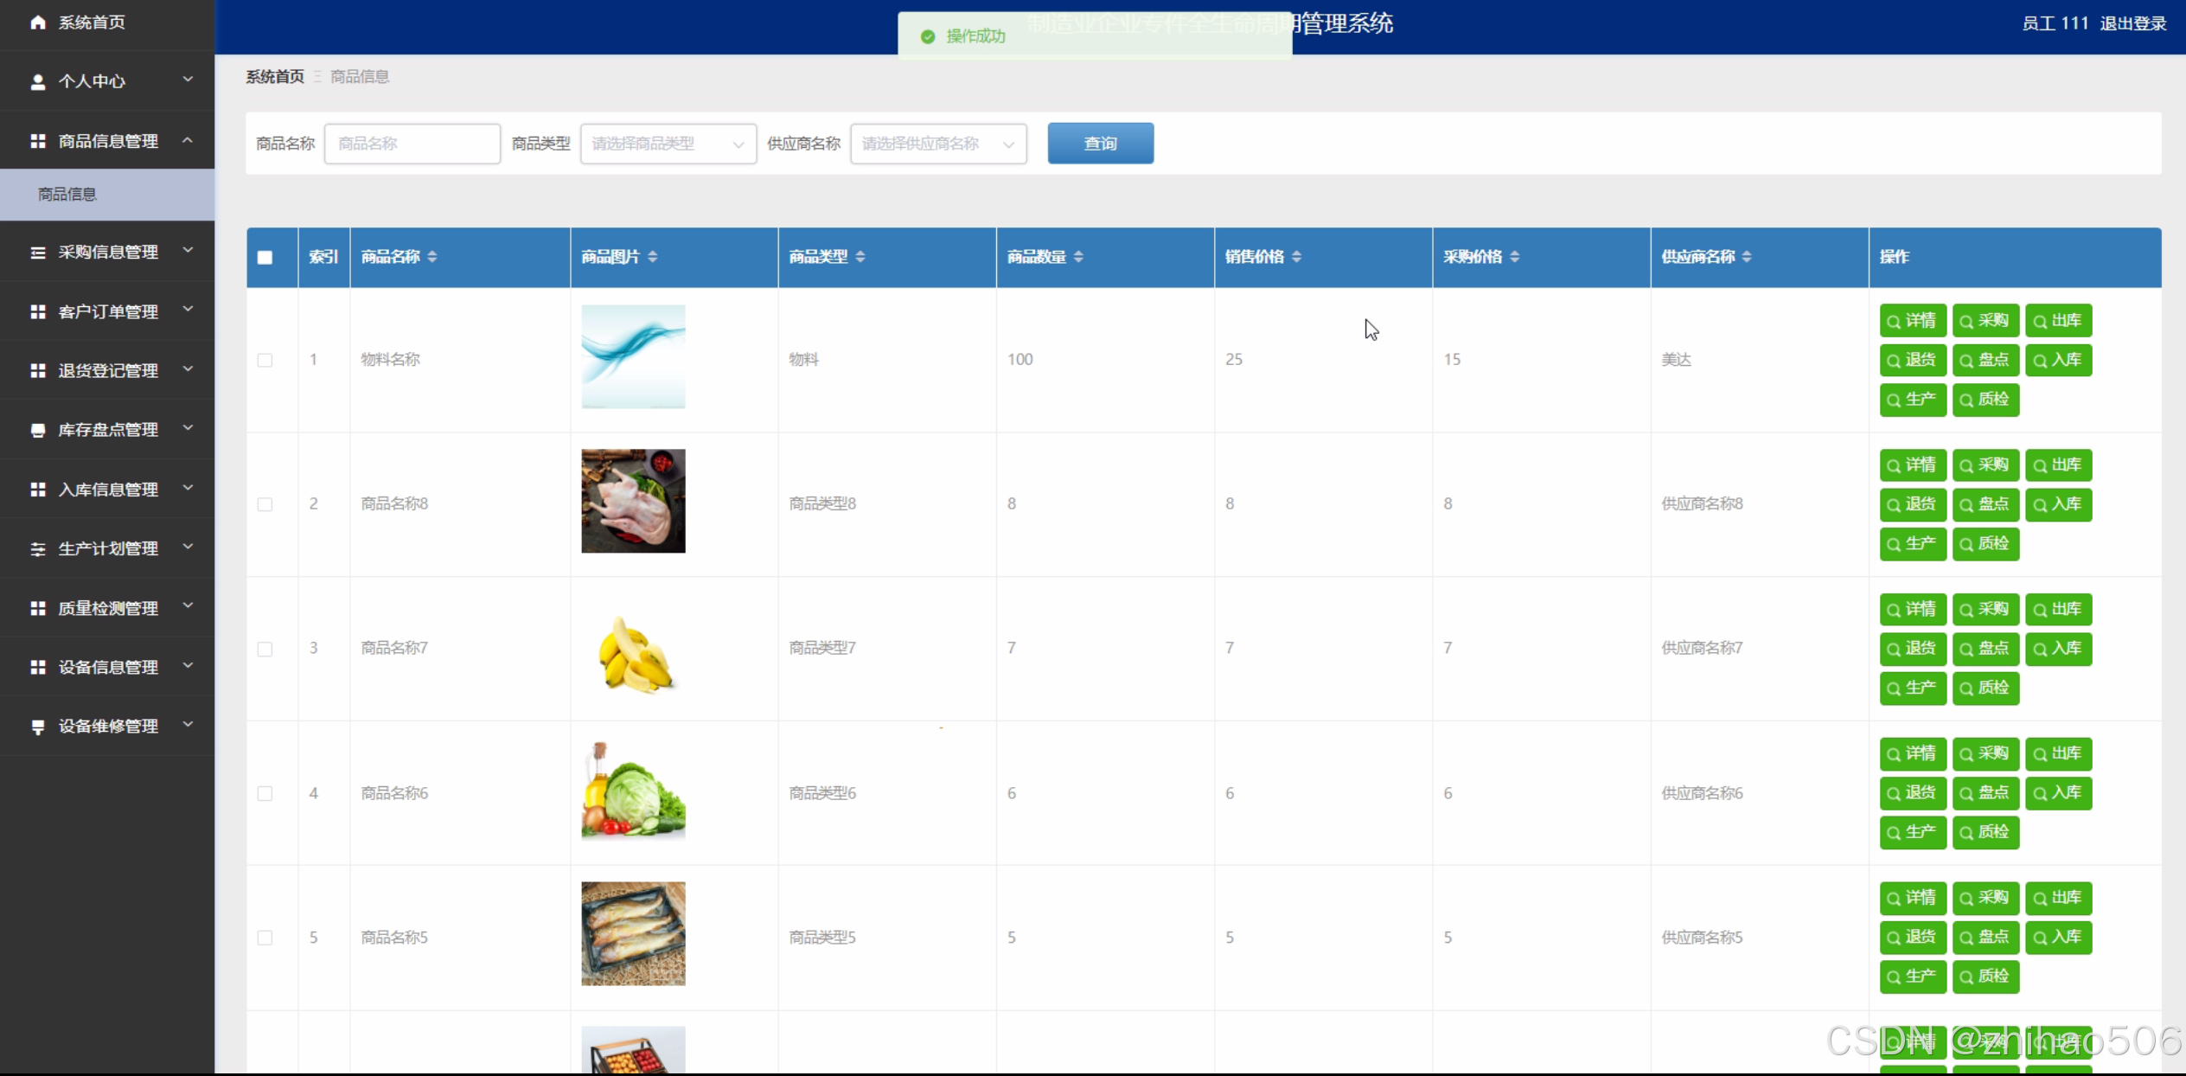Click the icon beside 库存盘点管理
2186x1076 pixels.
(37, 430)
